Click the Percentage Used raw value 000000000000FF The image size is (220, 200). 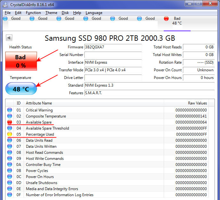click(191, 134)
